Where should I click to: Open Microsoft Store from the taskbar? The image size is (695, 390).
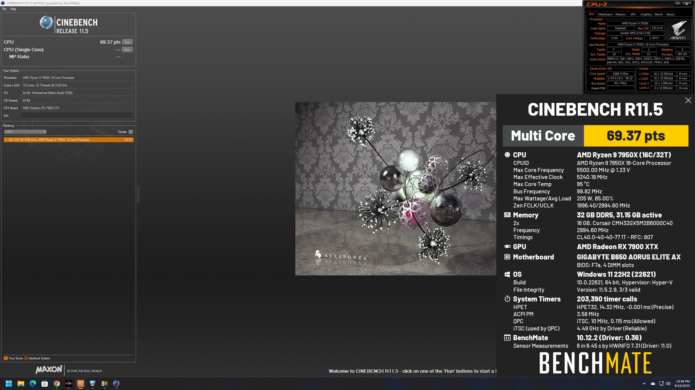(45, 383)
